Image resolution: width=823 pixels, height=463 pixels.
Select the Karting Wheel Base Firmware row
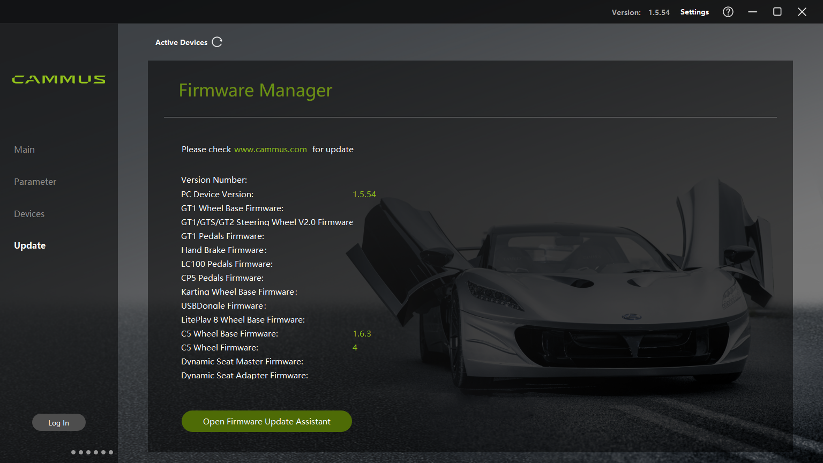pyautogui.click(x=239, y=292)
